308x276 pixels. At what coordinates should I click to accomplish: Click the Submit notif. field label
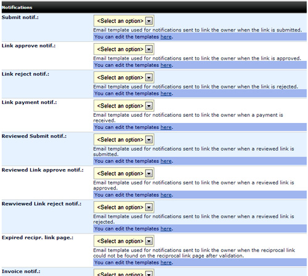tap(20, 17)
